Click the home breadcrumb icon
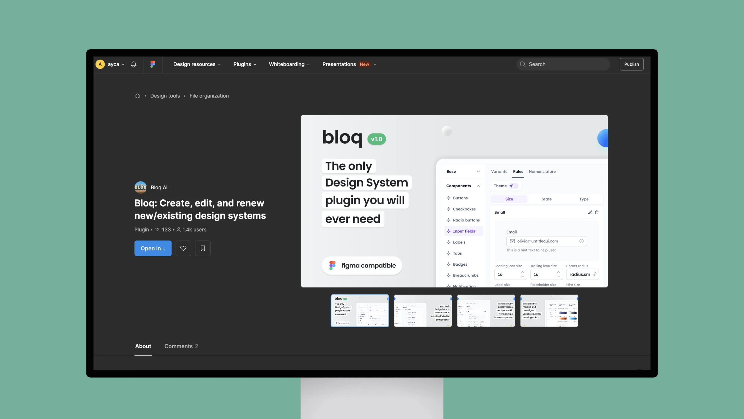Screen dimensions: 744x419 coord(137,96)
